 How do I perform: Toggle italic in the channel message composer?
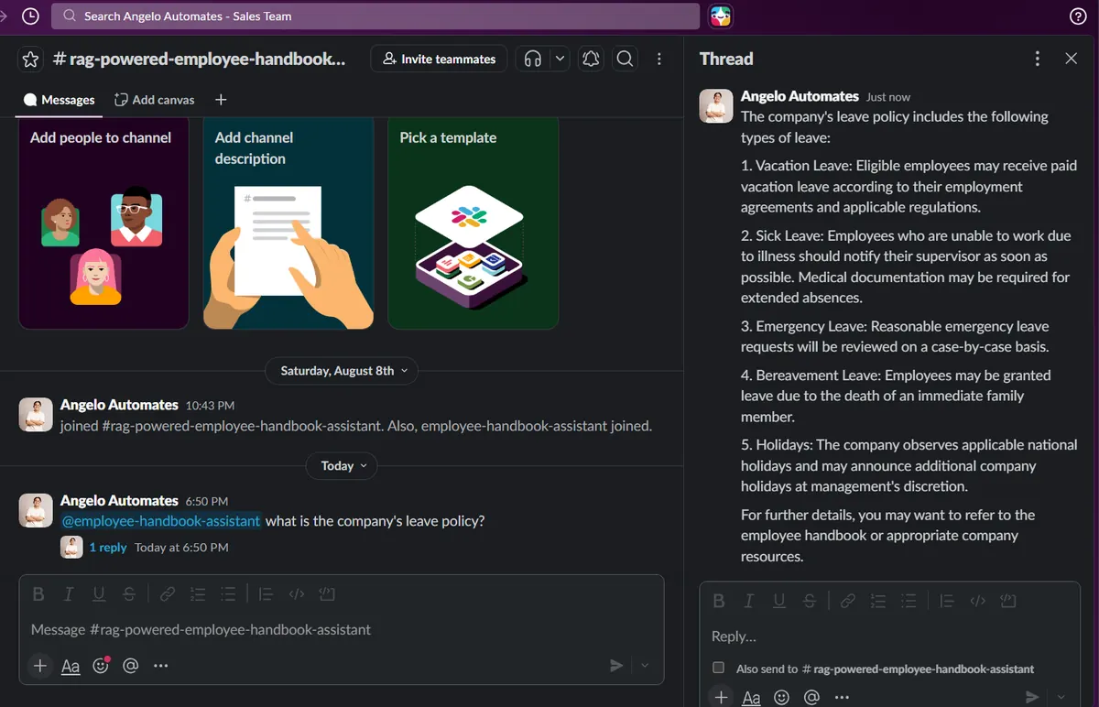coord(68,594)
